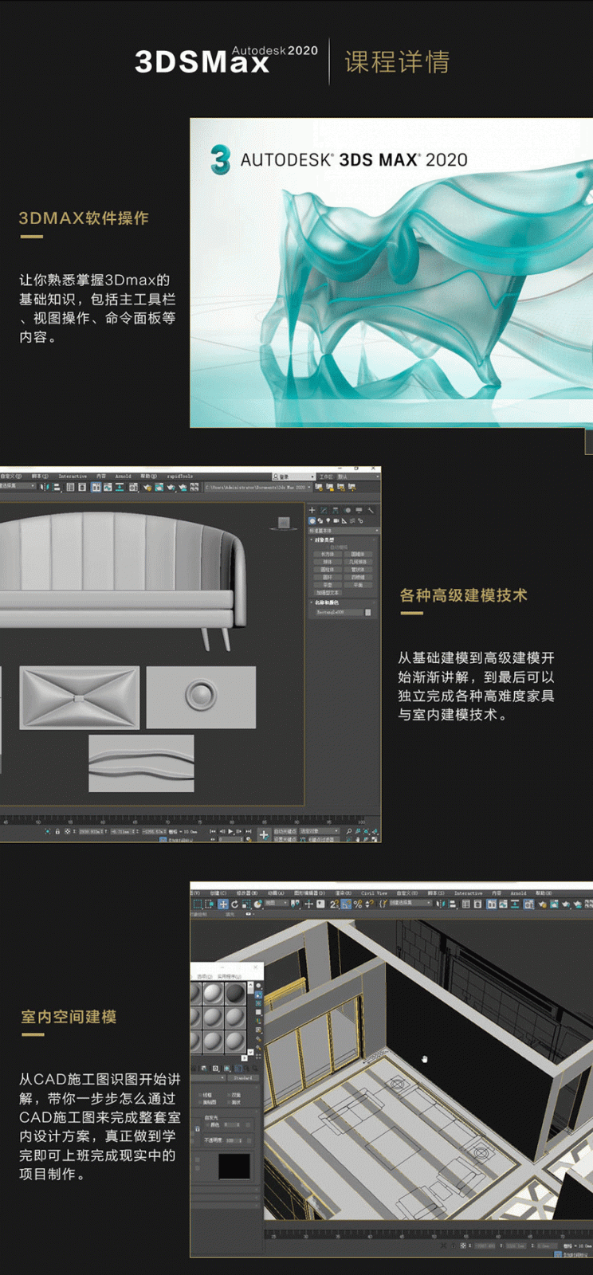This screenshot has height=1275, width=593.
Task: Click the 圆锥体 button
Action: (358, 555)
